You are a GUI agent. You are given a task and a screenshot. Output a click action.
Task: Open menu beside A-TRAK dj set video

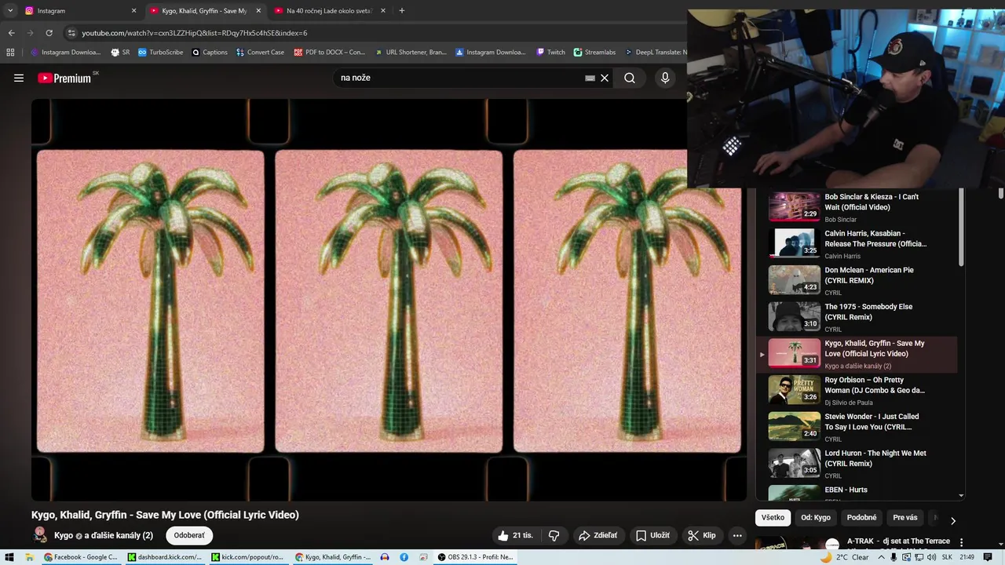click(961, 542)
